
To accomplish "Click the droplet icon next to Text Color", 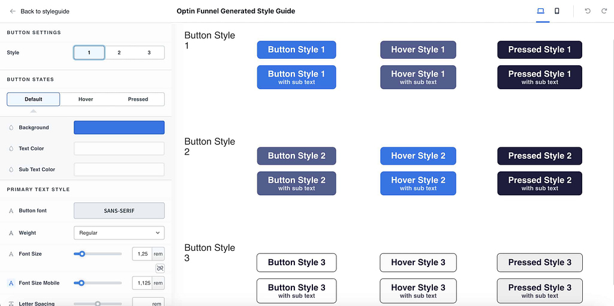I will (x=11, y=149).
